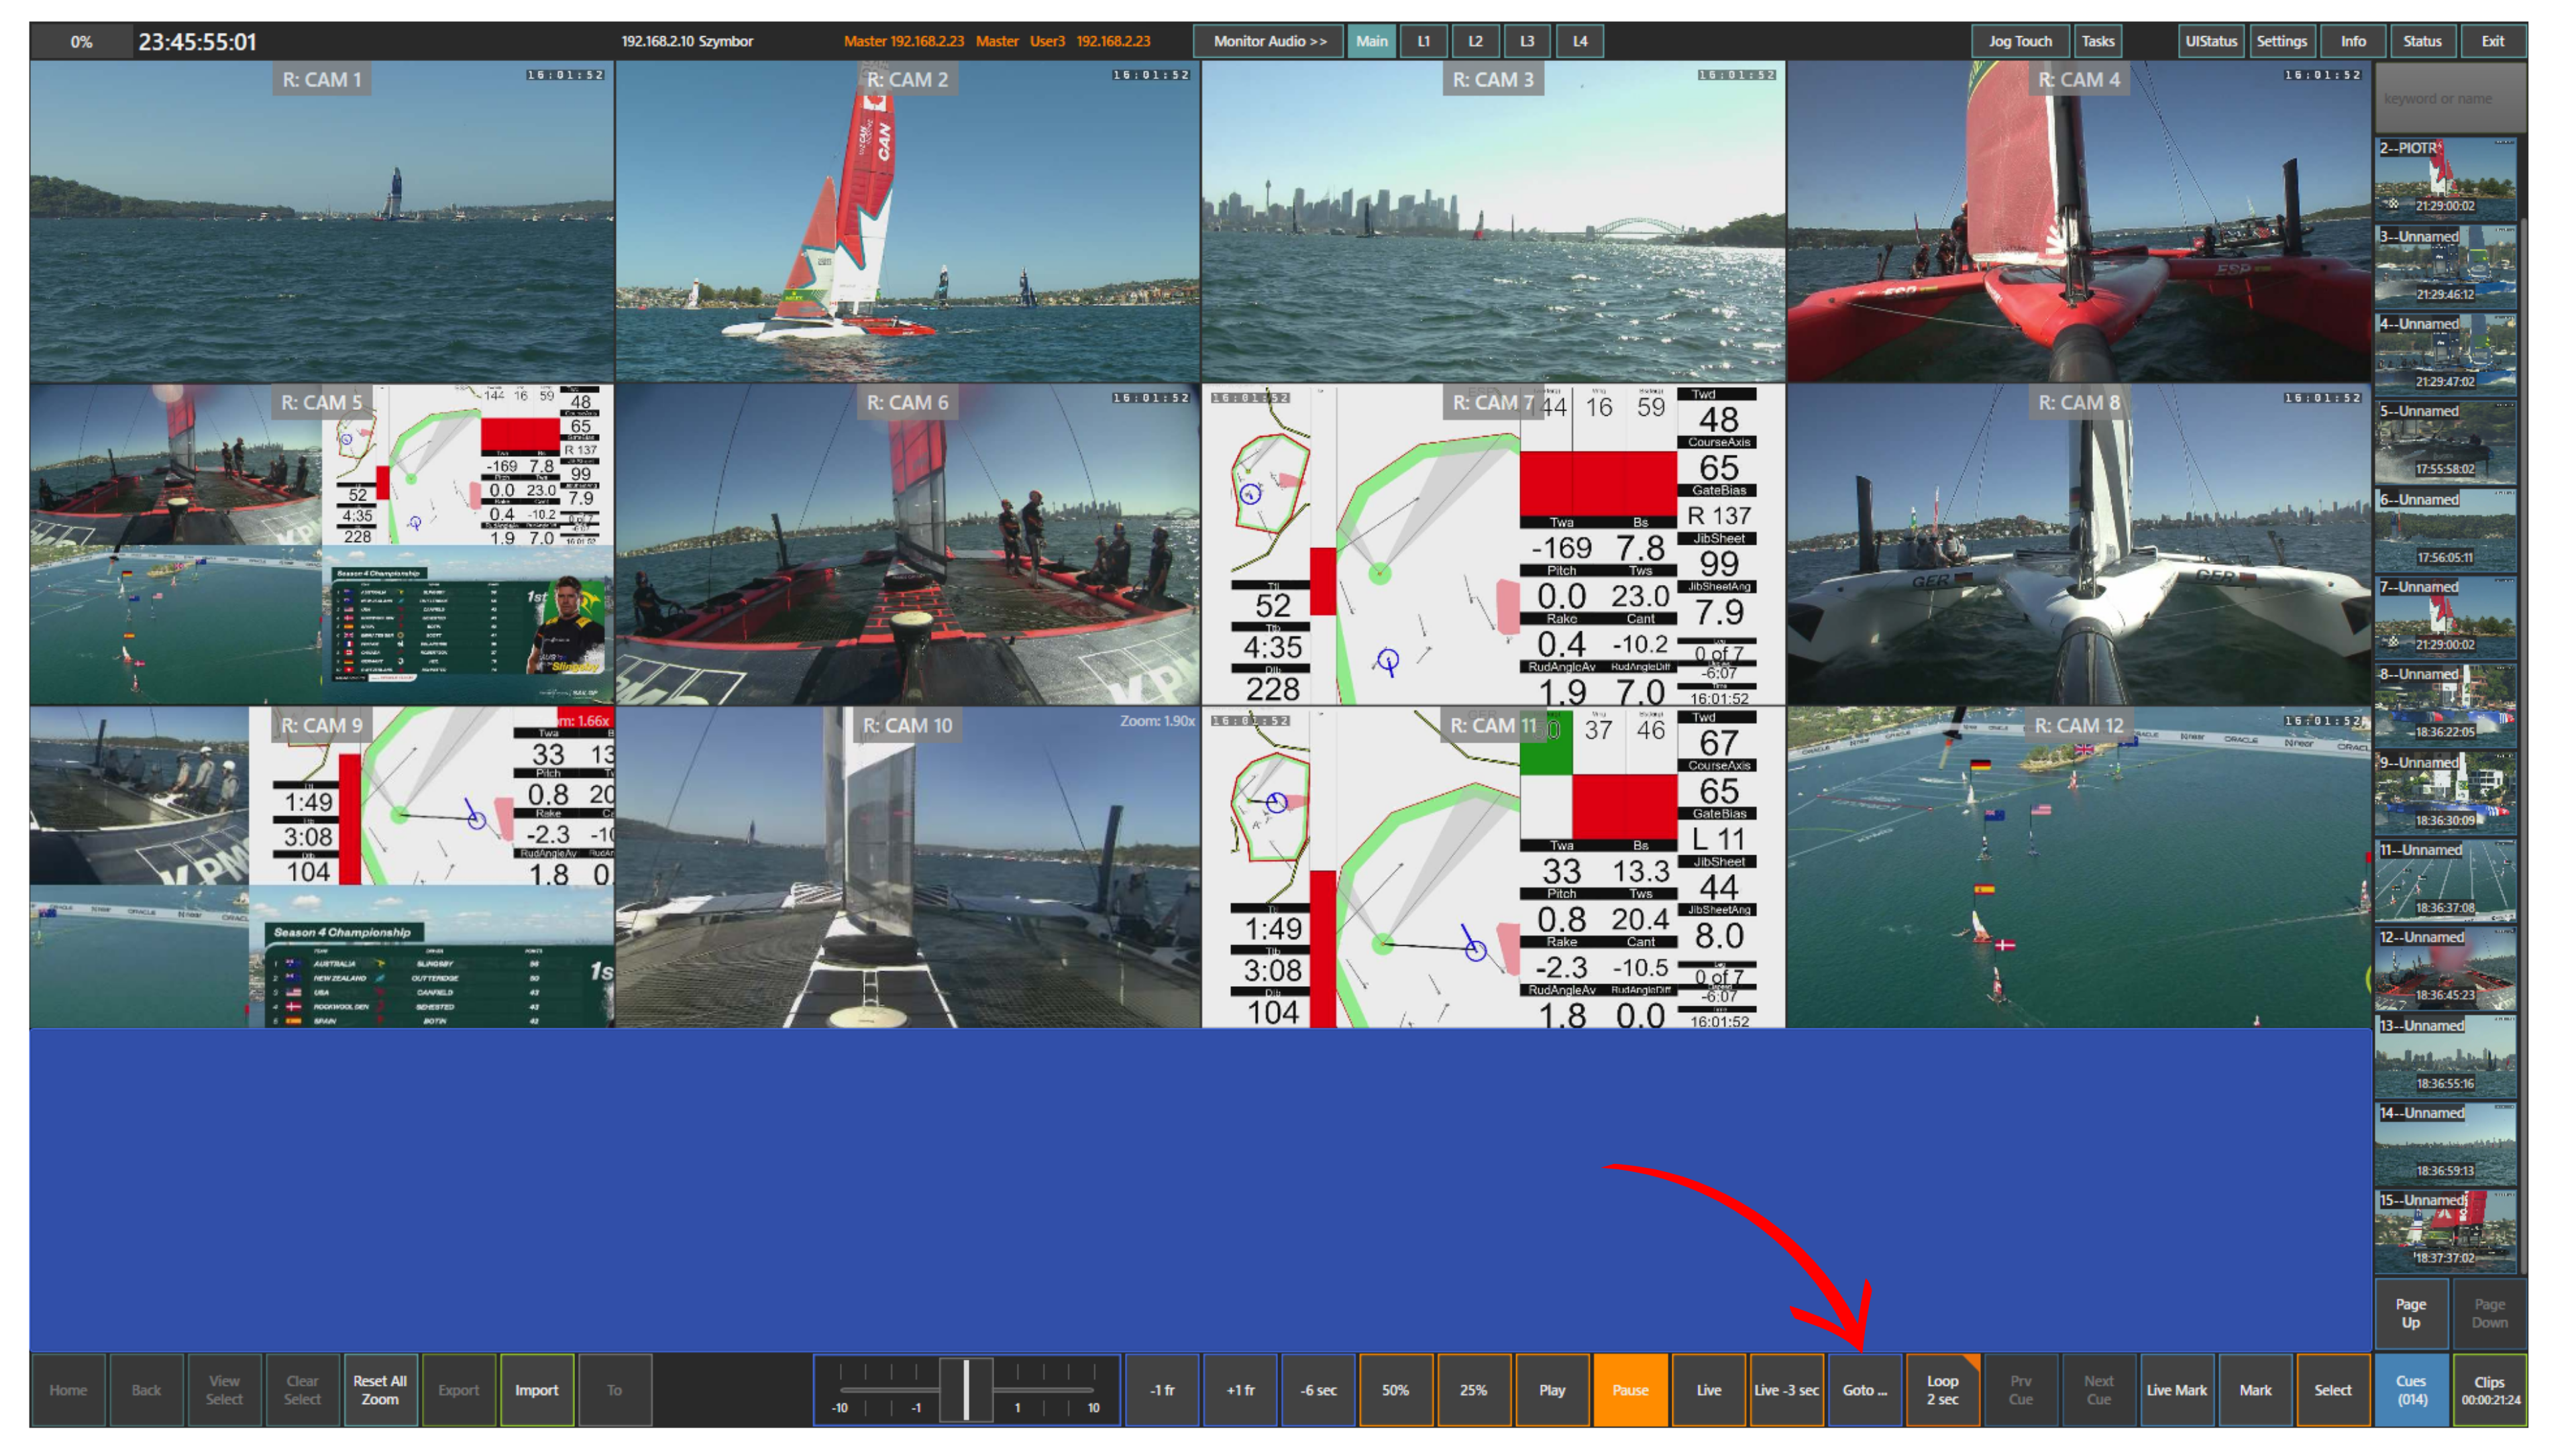The height and width of the screenshot is (1449, 2576).
Task: Click the Export button
Action: click(458, 1389)
